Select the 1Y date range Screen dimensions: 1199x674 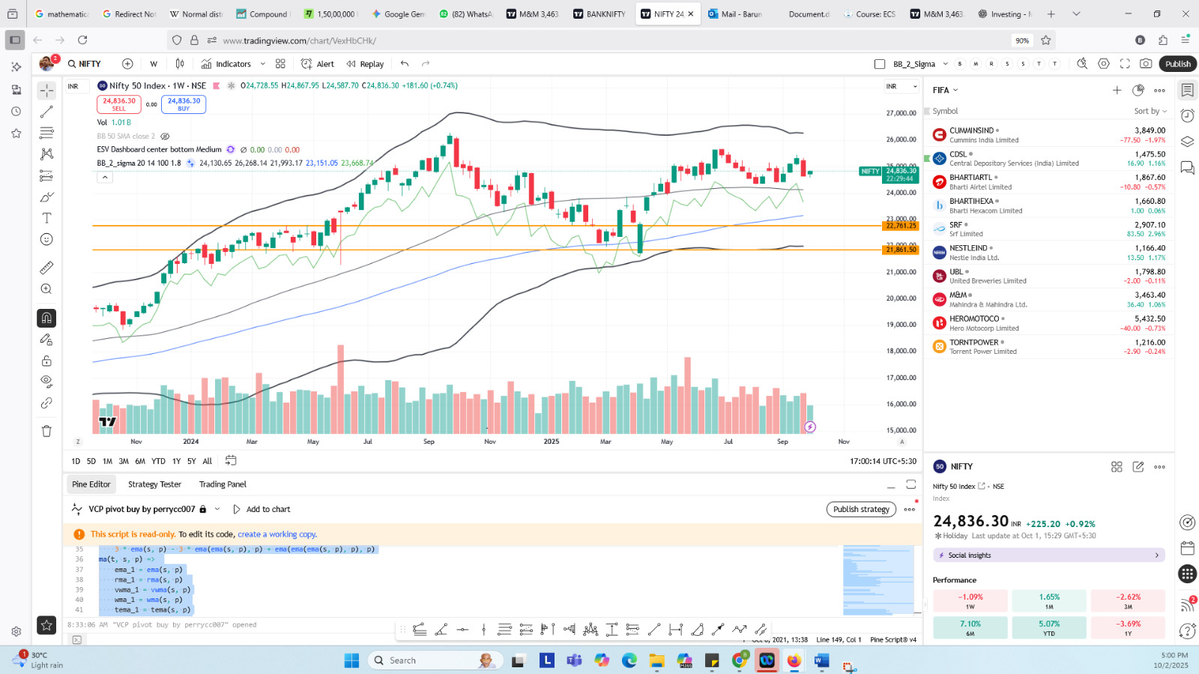pyautogui.click(x=176, y=461)
